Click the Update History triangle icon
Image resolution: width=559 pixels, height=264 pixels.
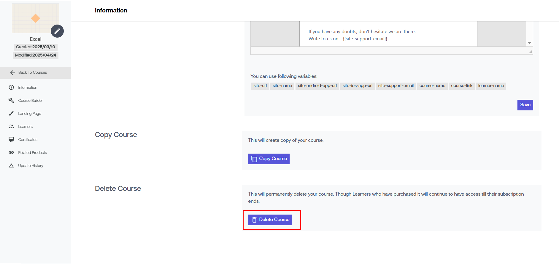tap(11, 165)
